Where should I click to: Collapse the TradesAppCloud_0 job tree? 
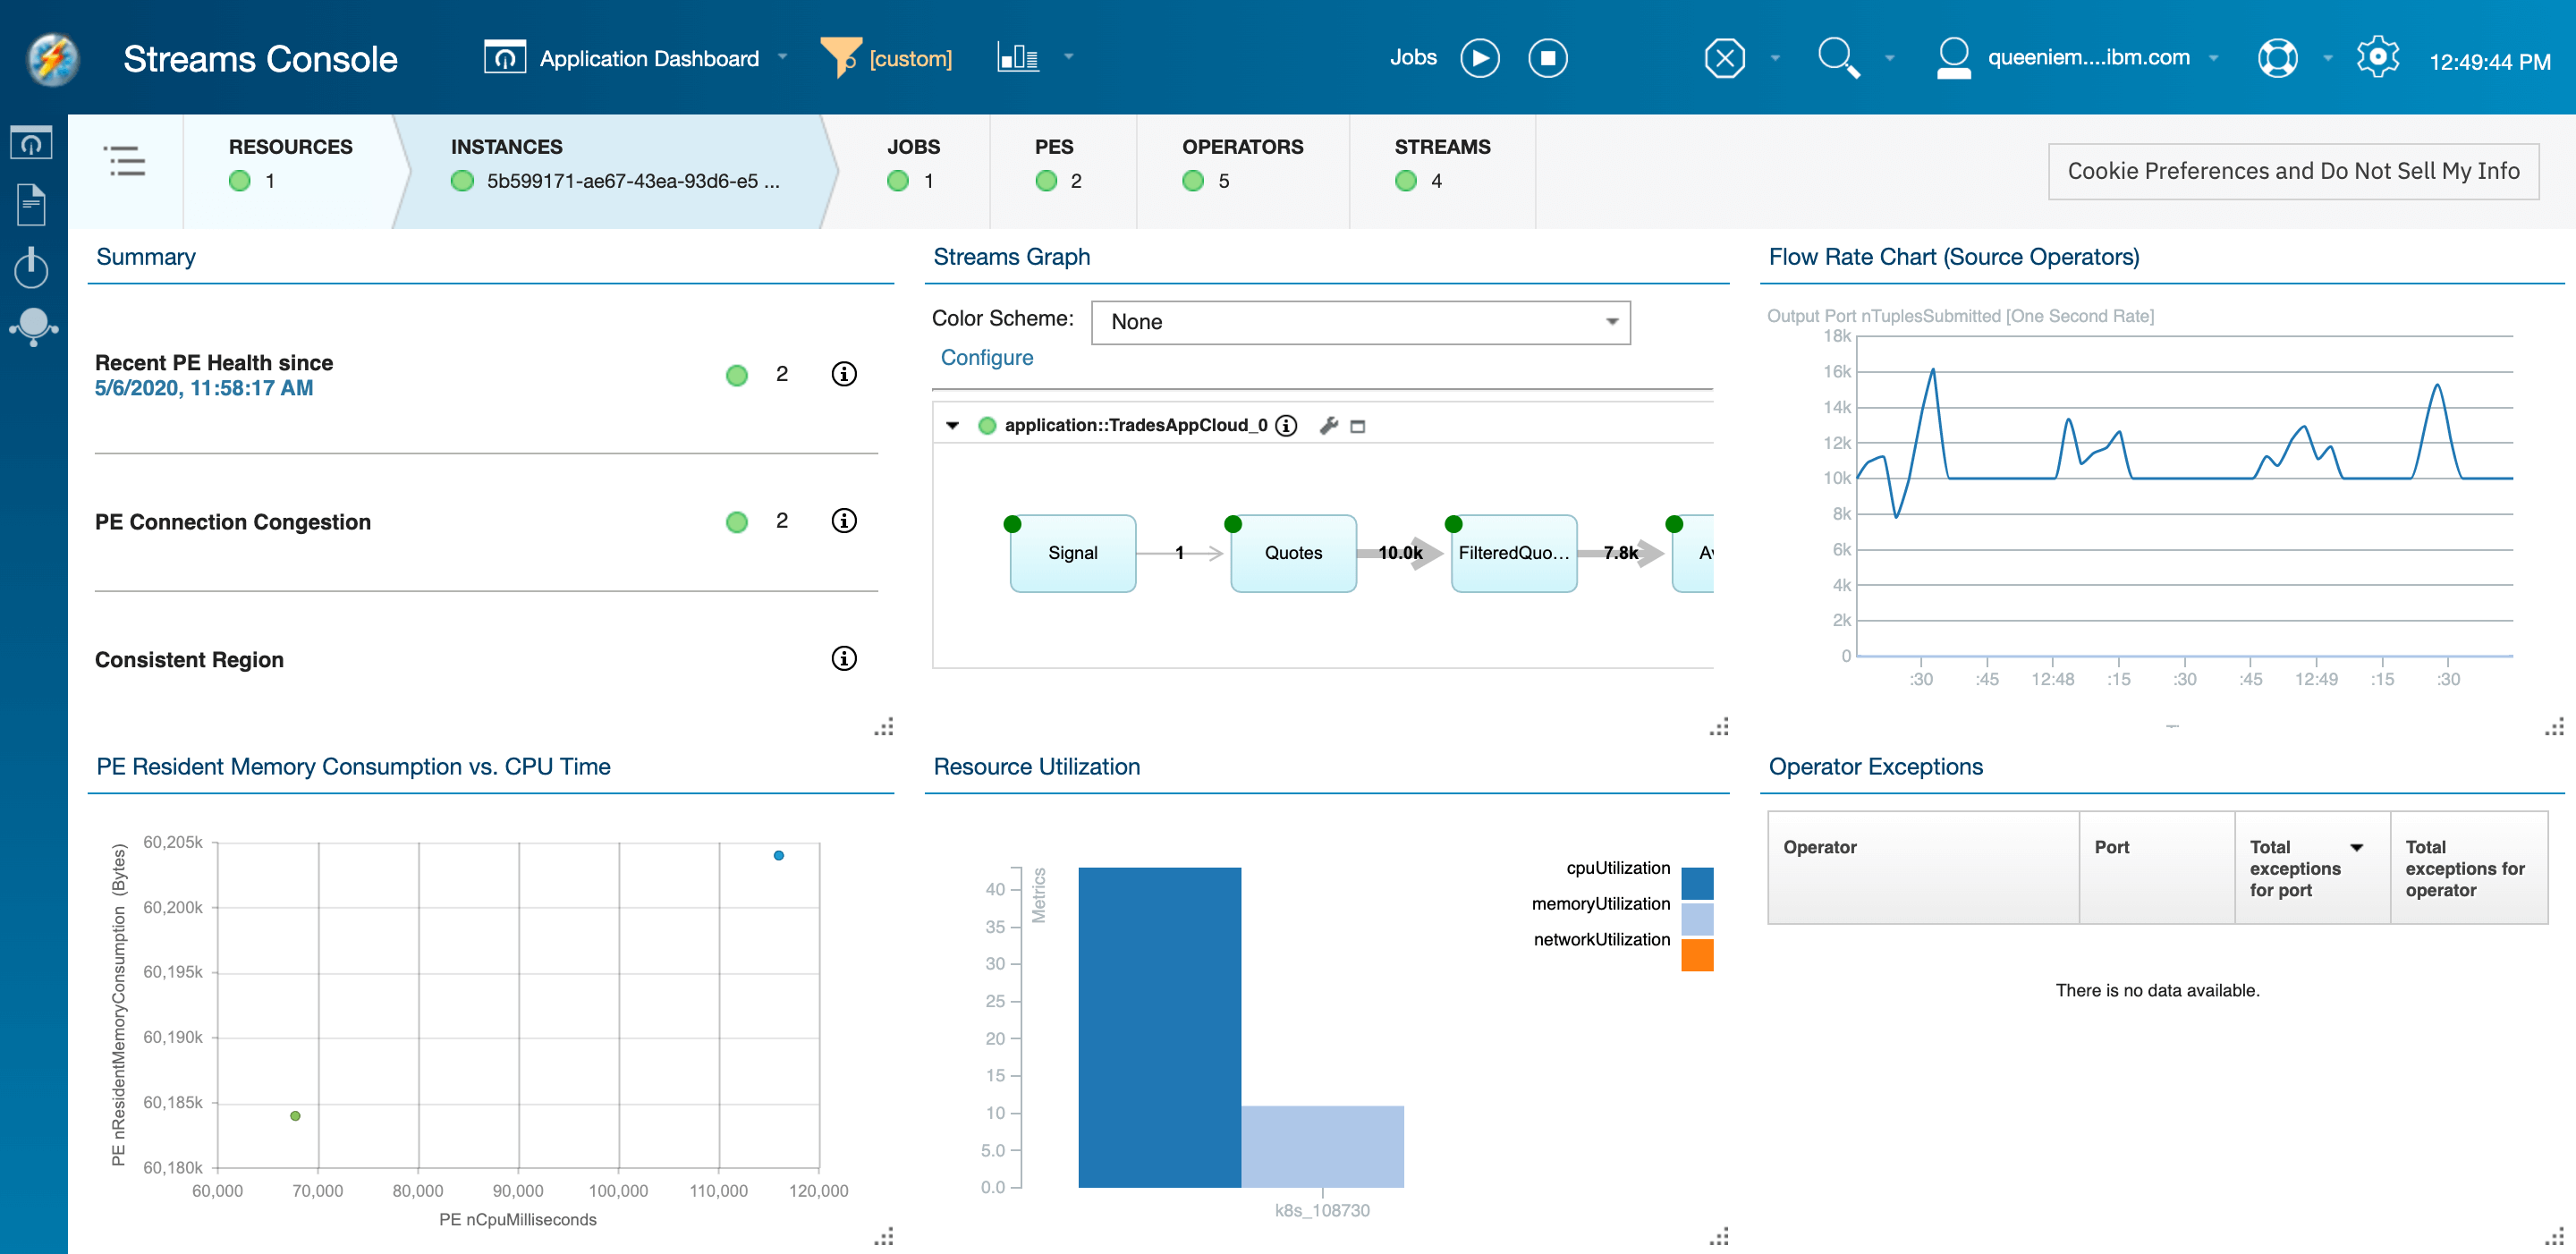tap(952, 426)
